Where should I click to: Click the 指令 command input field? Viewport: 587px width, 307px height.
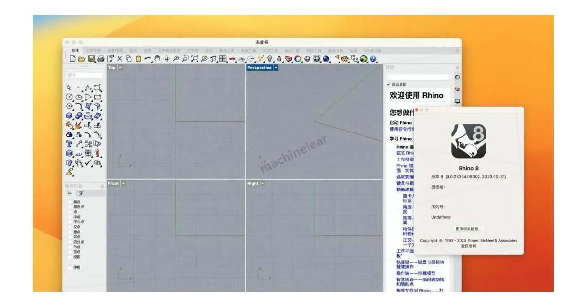85,76
